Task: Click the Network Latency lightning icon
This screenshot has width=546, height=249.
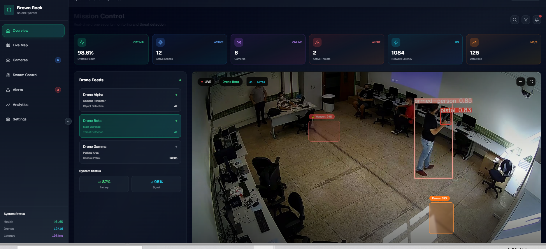Action: point(396,42)
